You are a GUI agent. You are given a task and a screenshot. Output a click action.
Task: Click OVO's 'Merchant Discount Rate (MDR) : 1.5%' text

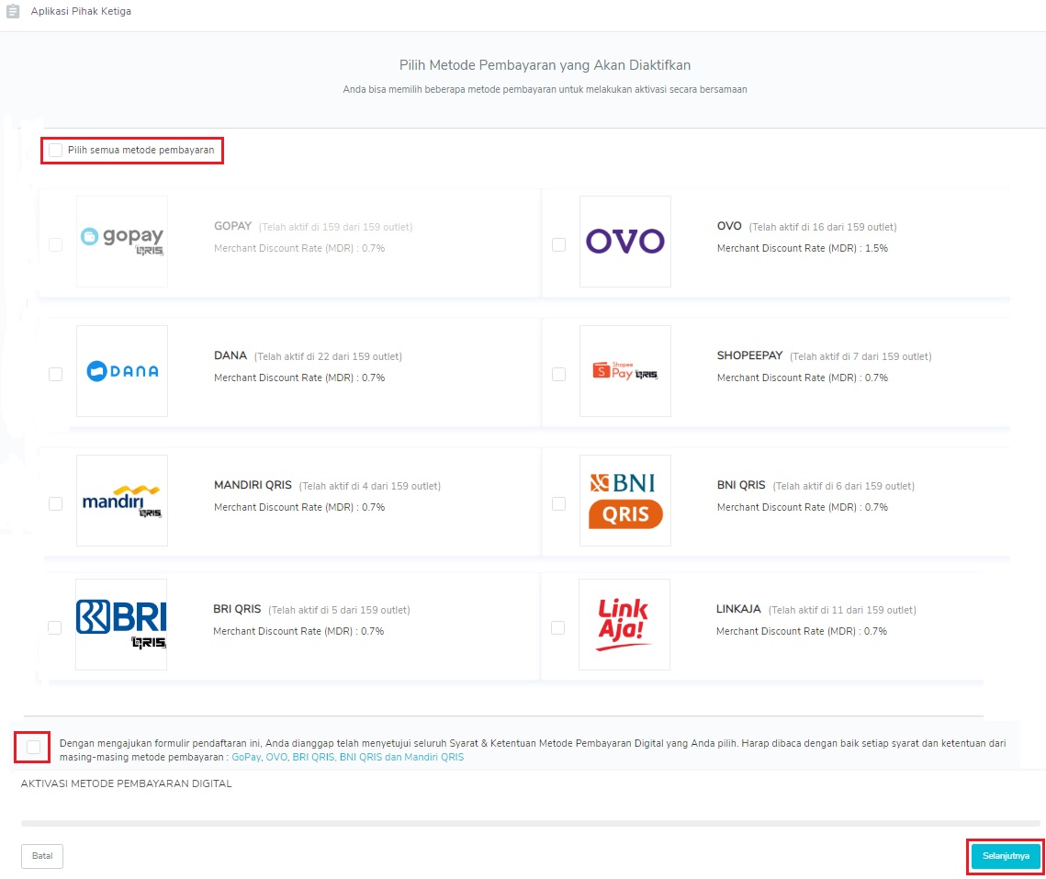pyautogui.click(x=803, y=248)
